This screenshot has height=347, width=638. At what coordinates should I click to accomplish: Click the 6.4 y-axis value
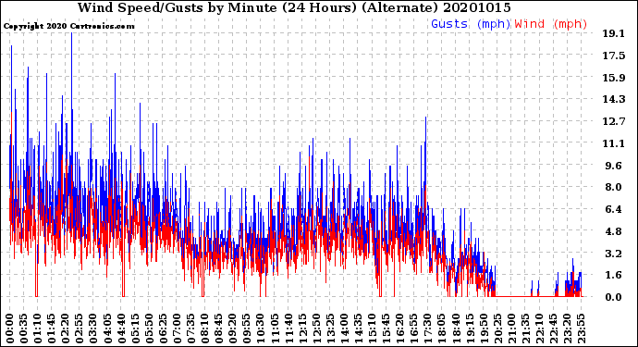[614, 209]
